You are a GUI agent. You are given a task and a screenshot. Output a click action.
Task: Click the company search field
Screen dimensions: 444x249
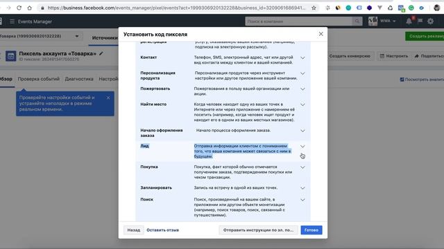click(x=299, y=21)
